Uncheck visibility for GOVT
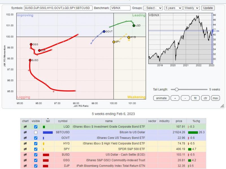The width and height of the screenshot is (226, 169). [36, 138]
